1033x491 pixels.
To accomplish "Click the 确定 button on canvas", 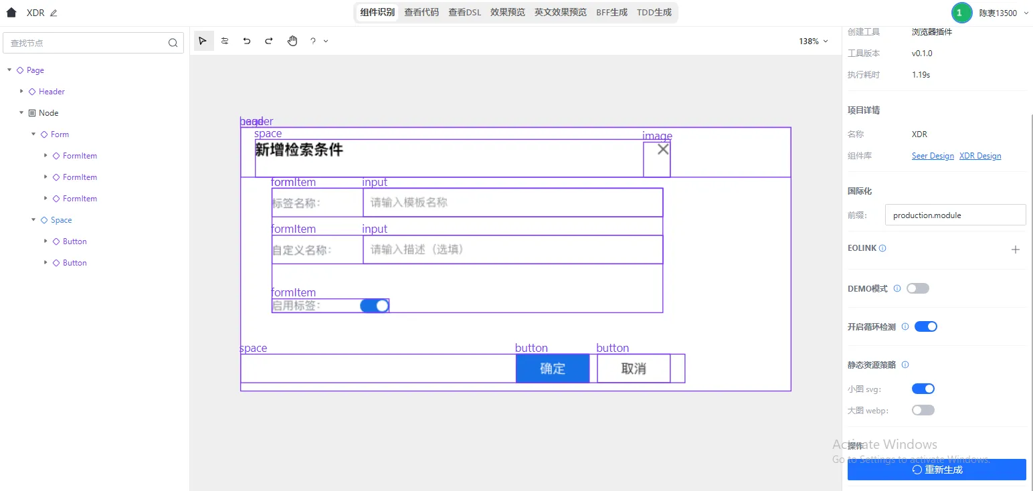I will pos(553,369).
